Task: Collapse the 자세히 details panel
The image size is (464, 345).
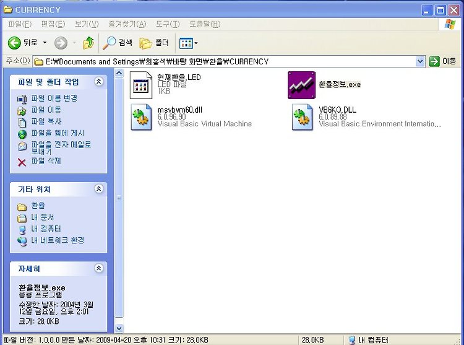Action: (98, 268)
